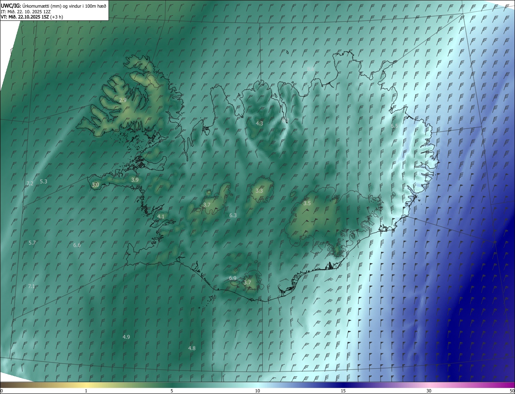Click the colorbar tick labeled 15
Screen dimensions: 515x394
point(343,391)
